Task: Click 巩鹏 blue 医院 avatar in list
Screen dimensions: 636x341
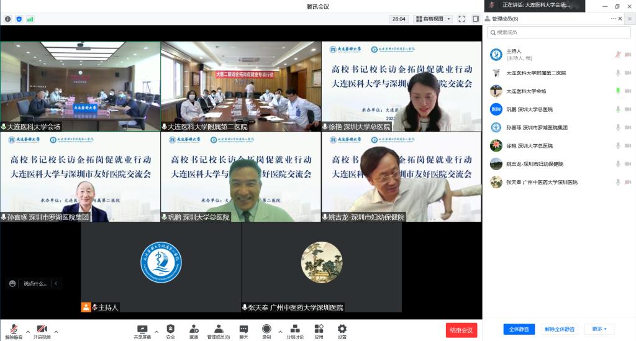Action: (x=496, y=109)
